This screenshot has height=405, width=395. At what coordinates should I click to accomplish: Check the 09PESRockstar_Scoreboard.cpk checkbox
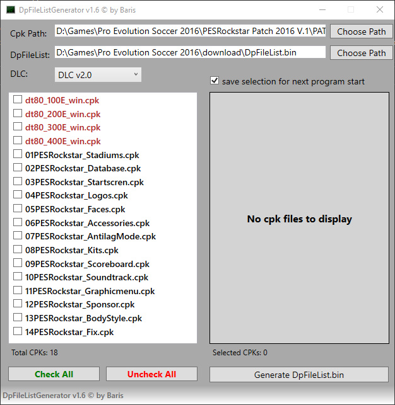coord(18,263)
